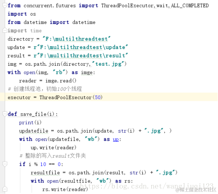Click the 'rs.write(reader)' line
Image resolution: width=218 pixels, height=194 pixels.
coord(65,189)
